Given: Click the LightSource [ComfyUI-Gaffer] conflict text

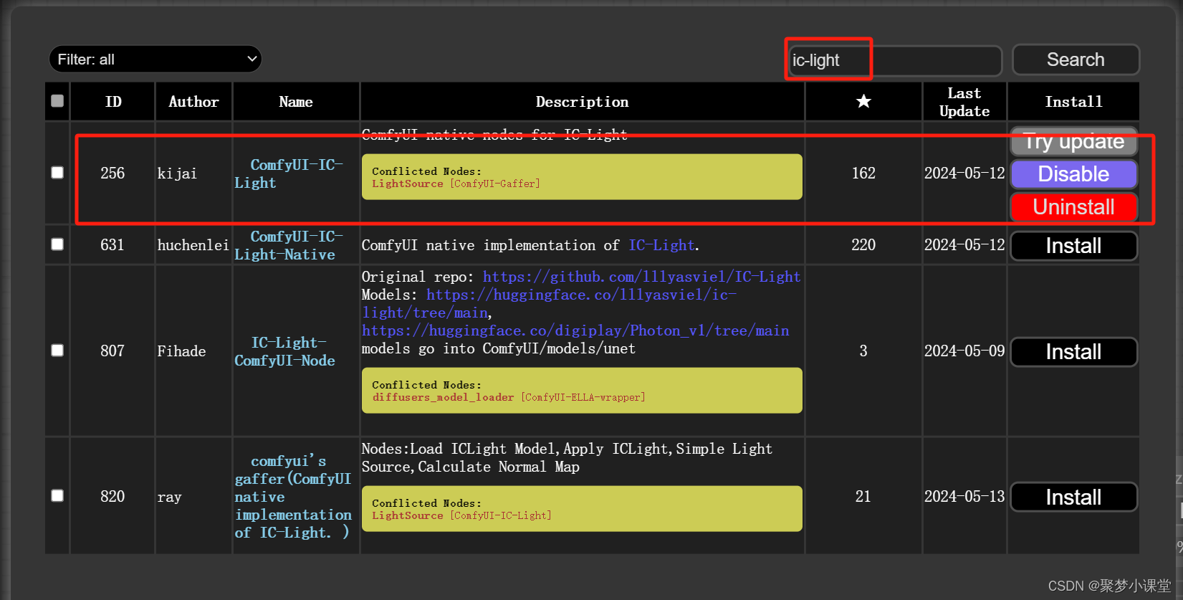Looking at the screenshot, I should (x=456, y=184).
